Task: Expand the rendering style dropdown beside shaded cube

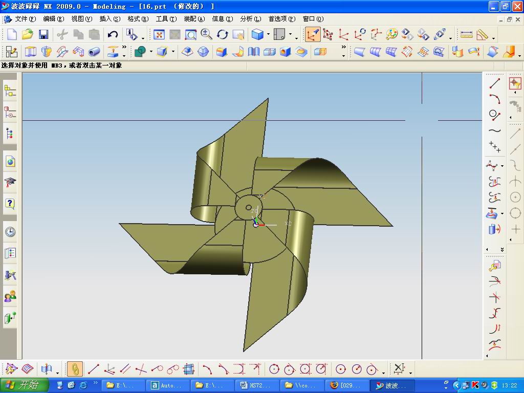Action: point(268,34)
